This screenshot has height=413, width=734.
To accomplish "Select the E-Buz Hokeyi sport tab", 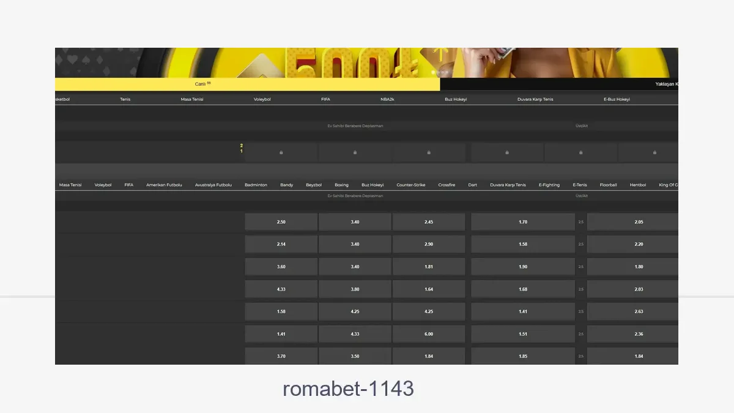I will tap(617, 99).
